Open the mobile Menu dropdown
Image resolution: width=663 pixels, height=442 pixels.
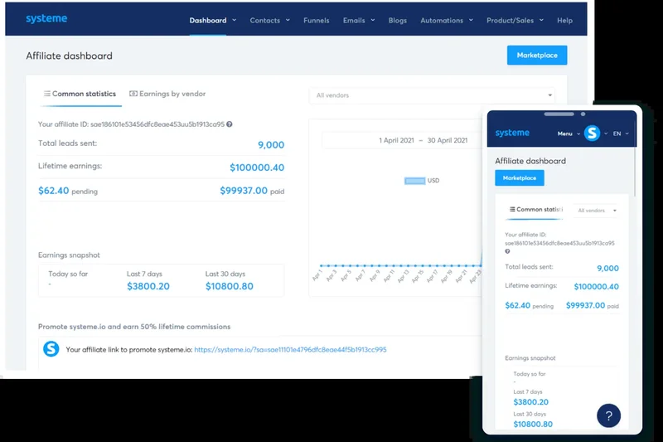click(569, 134)
